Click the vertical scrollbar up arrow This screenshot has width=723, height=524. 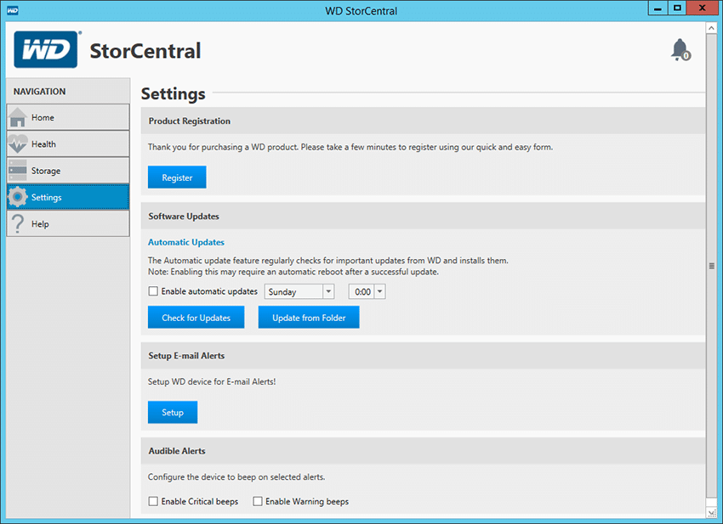[x=711, y=28]
